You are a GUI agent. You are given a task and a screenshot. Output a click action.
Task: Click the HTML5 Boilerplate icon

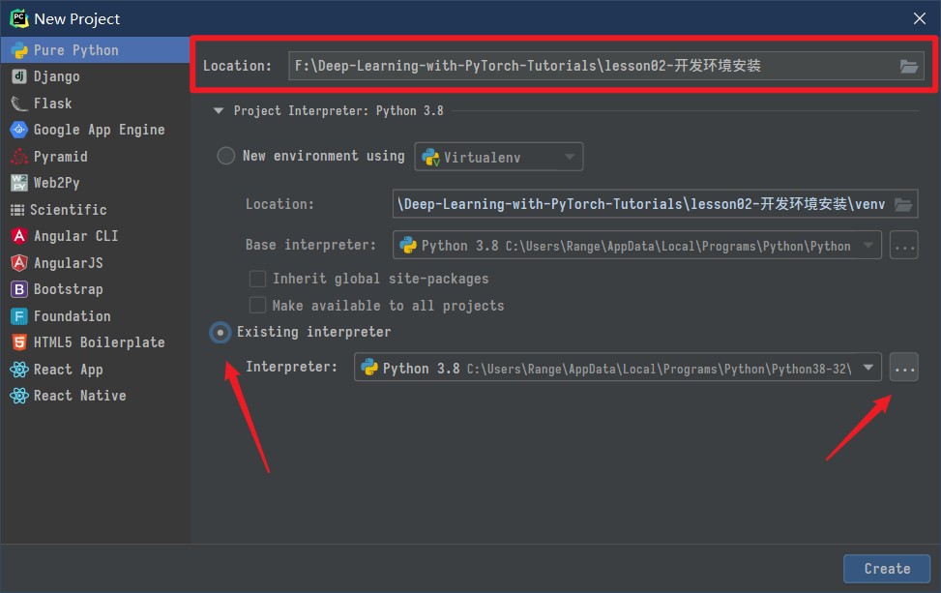coord(19,342)
